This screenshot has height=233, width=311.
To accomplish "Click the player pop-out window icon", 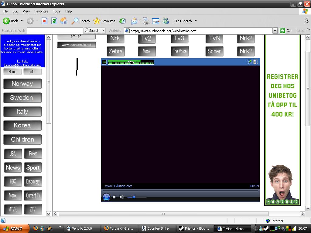I will point(250,62).
